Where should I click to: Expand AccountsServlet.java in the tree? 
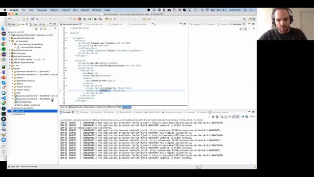(15, 47)
